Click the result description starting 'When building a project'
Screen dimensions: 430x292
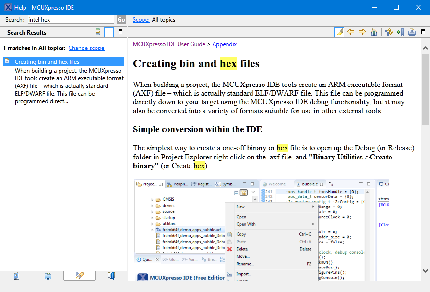tap(69, 86)
